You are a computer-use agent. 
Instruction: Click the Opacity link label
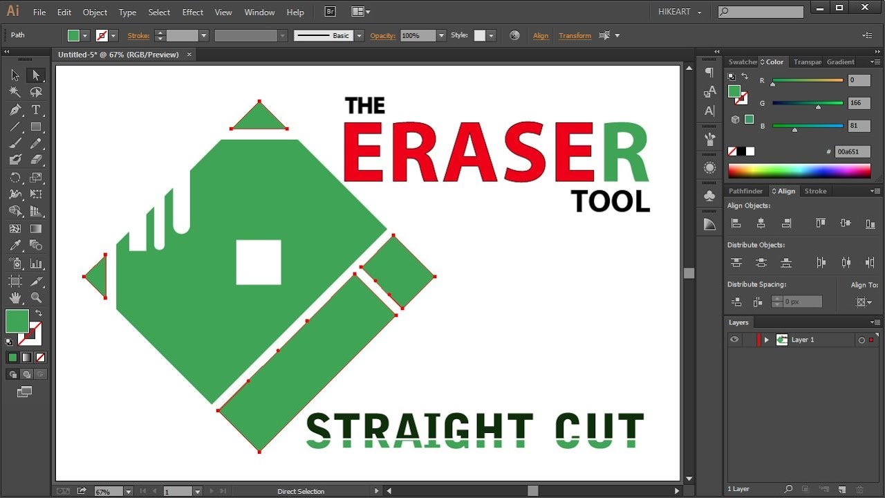click(x=382, y=36)
